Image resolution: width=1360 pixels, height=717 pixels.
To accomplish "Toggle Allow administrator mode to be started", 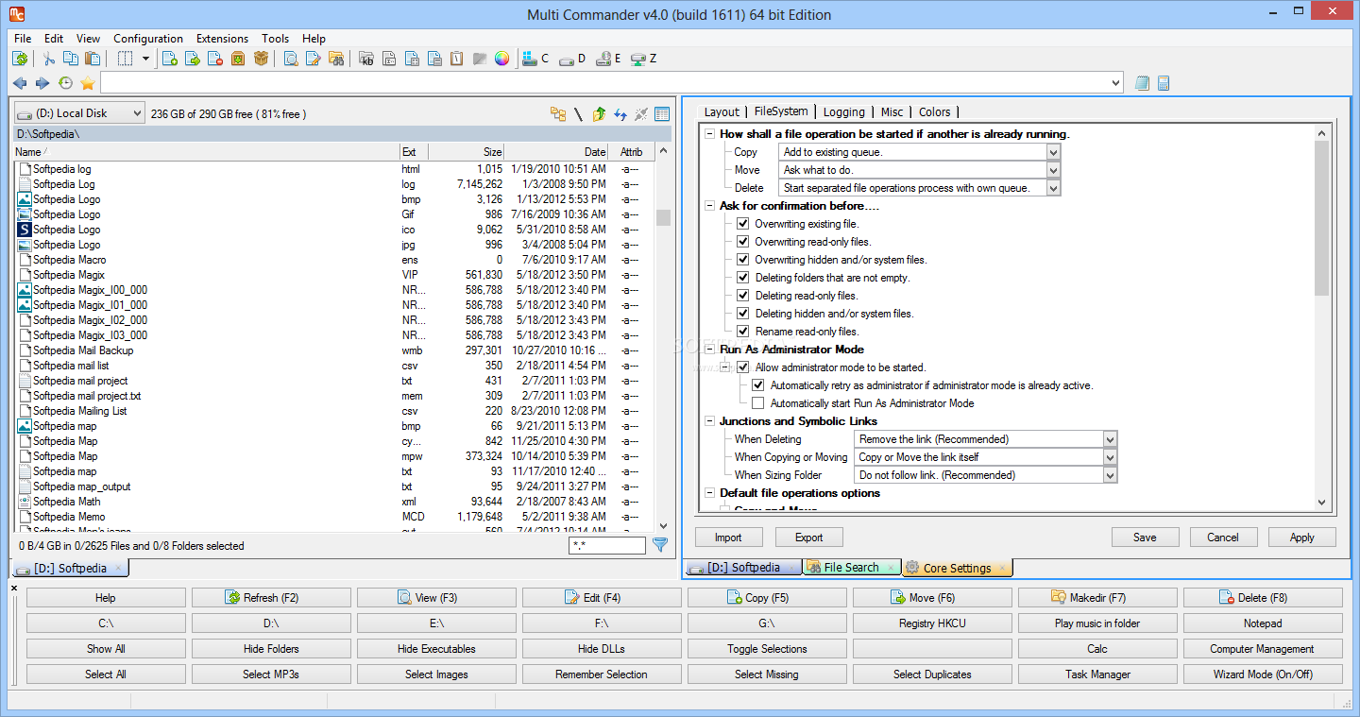I will pyautogui.click(x=743, y=367).
